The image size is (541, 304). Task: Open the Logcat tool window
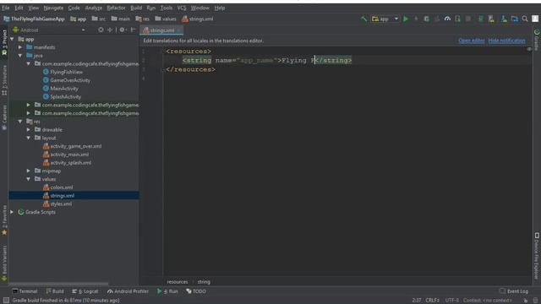[85, 291]
